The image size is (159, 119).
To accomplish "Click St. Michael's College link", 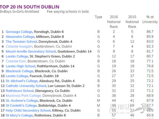I will click(22, 81).
